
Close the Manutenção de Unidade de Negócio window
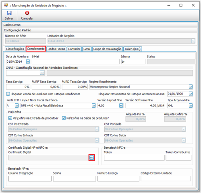coord(193,5)
